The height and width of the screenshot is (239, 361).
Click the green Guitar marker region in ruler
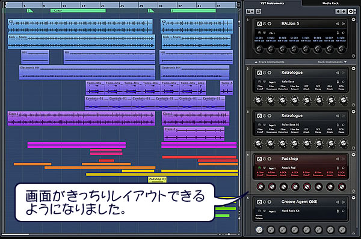pyautogui.click(x=78, y=11)
